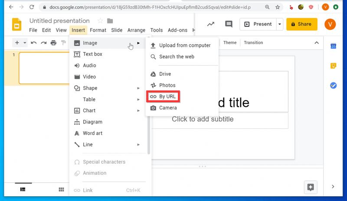
Task: Select Image in the Insert menu
Action: point(107,43)
